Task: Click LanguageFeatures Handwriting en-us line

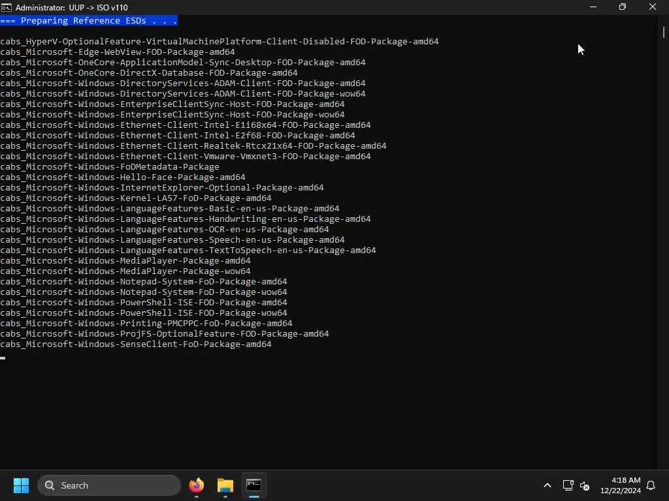Action: click(186, 219)
